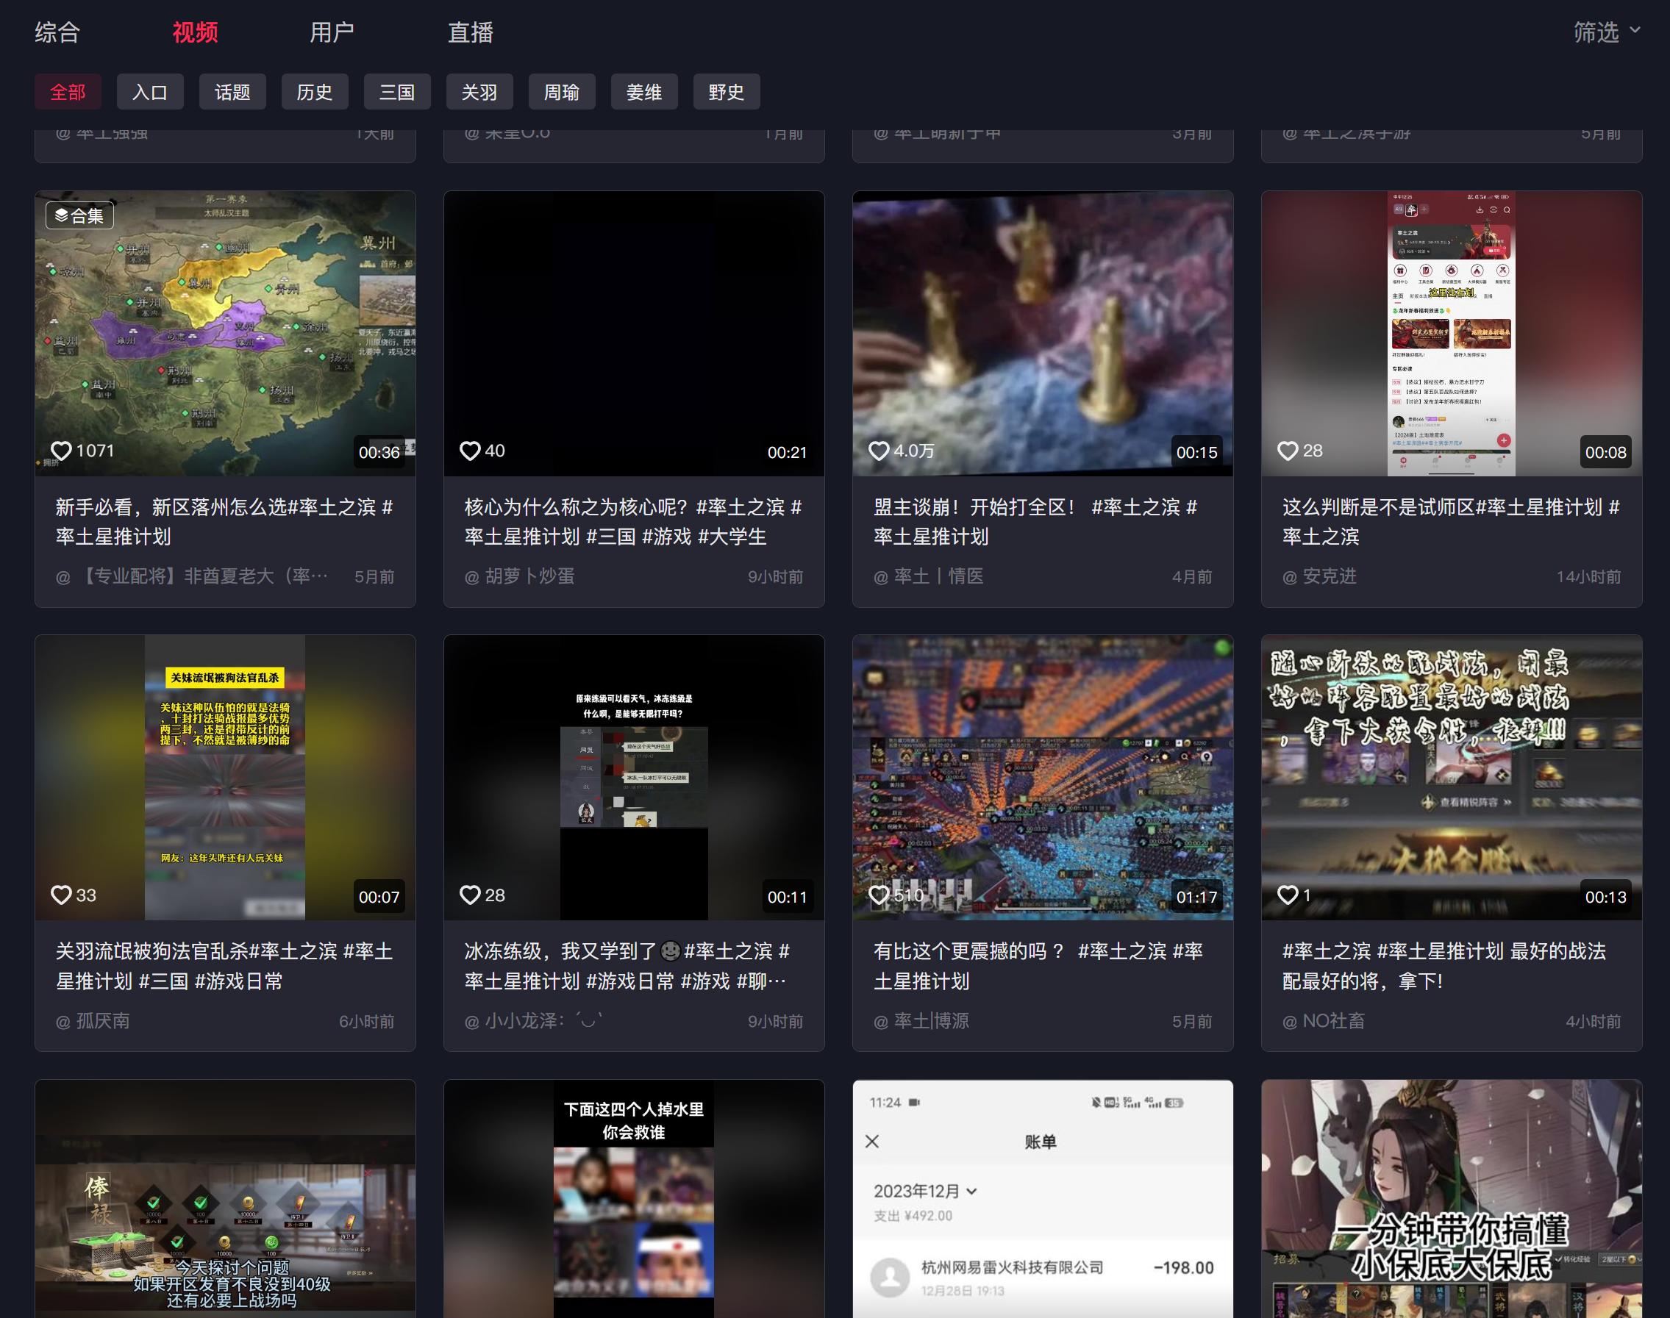The width and height of the screenshot is (1670, 1318).
Task: Visit author 【专业配将】非酋夏老大 profile
Action: click(192, 576)
